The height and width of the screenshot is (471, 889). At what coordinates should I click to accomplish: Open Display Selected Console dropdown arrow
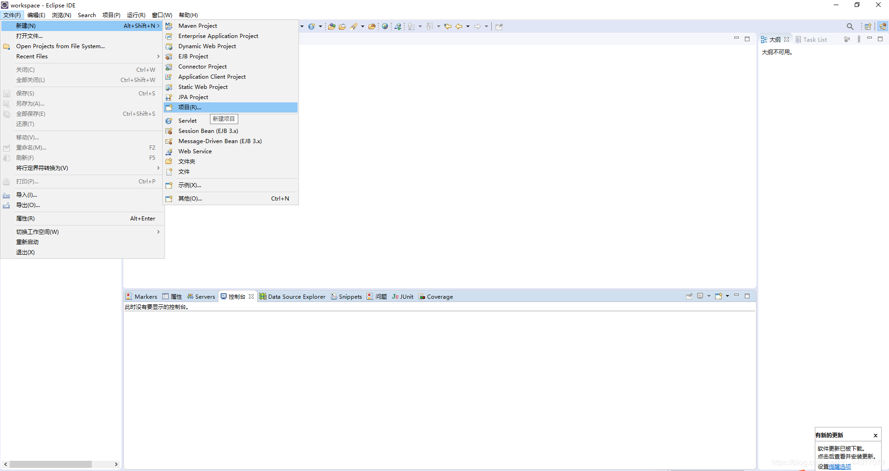[x=709, y=296]
